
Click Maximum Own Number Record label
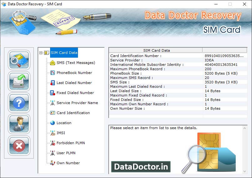tap(139, 104)
